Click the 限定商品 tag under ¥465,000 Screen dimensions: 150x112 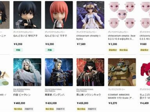click(18, 109)
